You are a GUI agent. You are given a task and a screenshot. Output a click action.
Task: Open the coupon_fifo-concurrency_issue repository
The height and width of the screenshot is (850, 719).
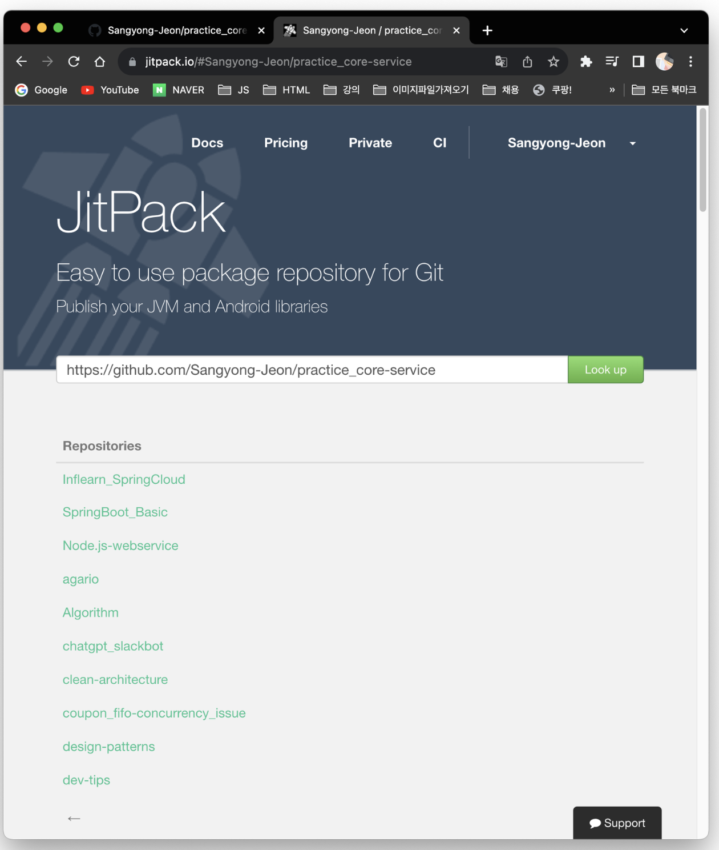click(154, 713)
